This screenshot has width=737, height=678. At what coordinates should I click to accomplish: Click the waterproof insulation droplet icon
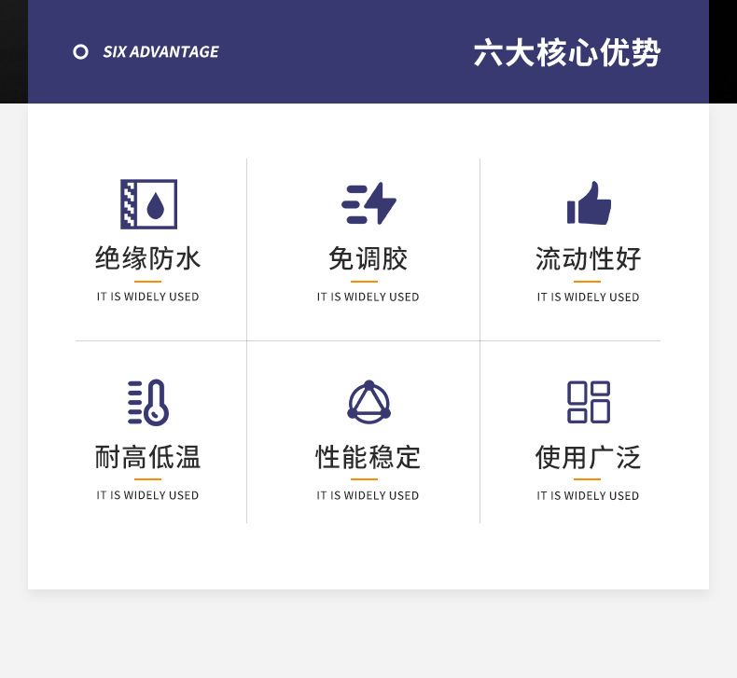pyautogui.click(x=148, y=204)
